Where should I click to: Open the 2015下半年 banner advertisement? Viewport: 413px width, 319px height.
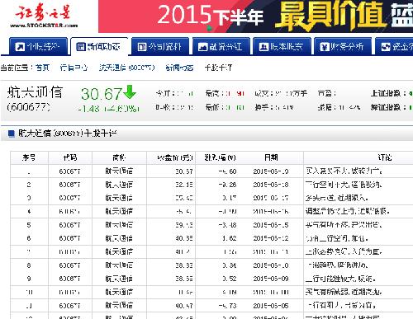coord(256,16)
